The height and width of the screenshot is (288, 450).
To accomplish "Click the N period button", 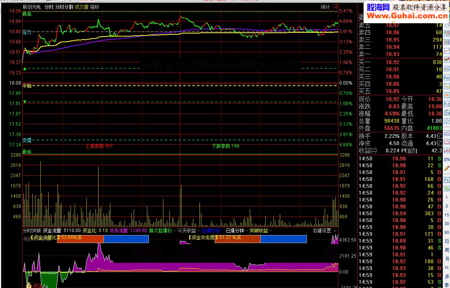I will point(447,267).
